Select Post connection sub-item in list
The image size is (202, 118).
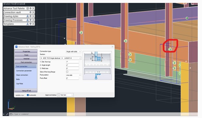pos(26,66)
